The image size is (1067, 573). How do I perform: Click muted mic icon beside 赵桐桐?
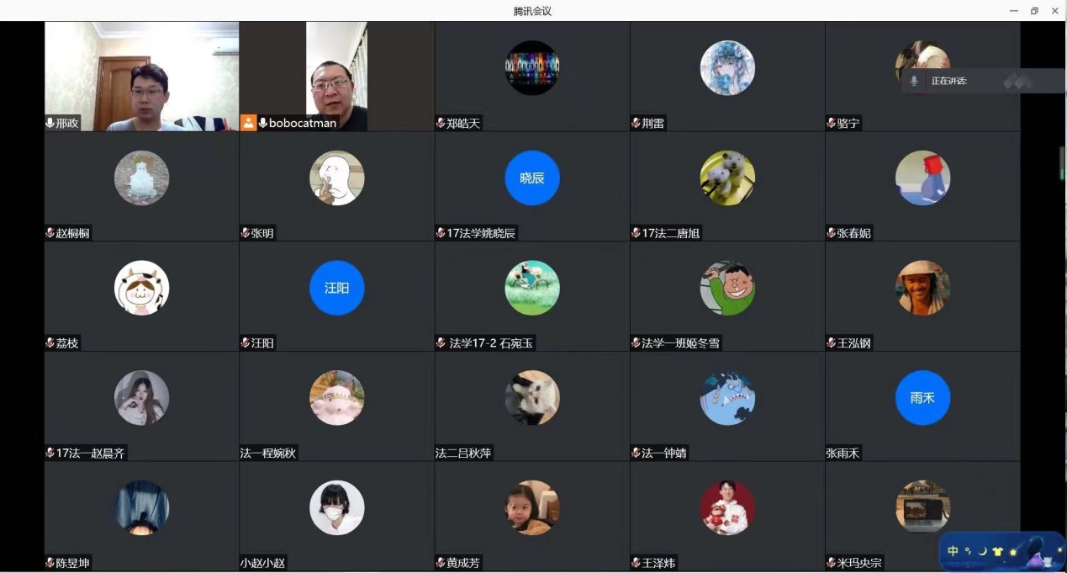coord(50,233)
